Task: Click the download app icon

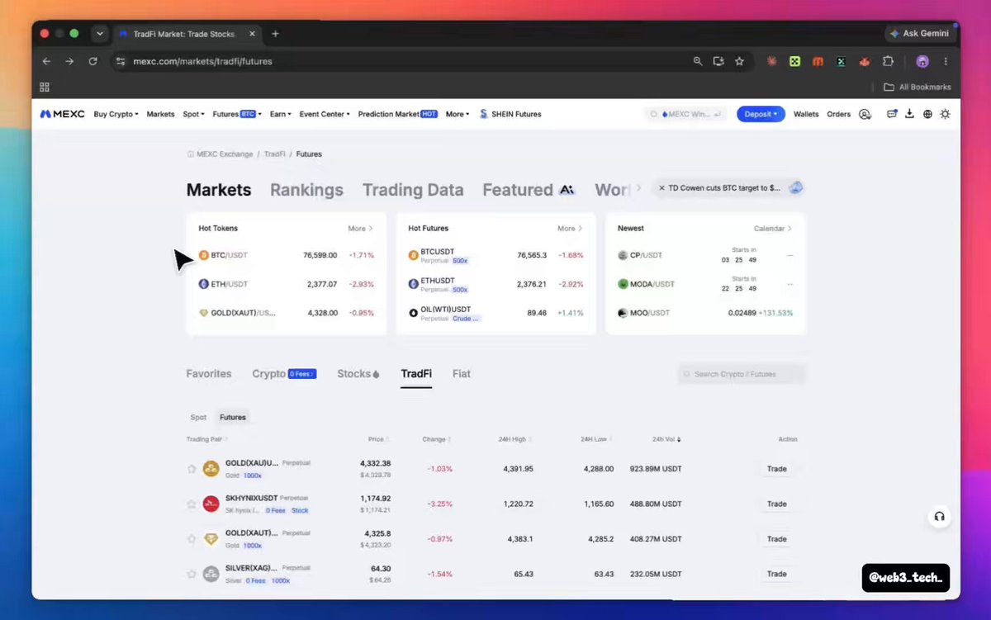Action: (x=909, y=114)
